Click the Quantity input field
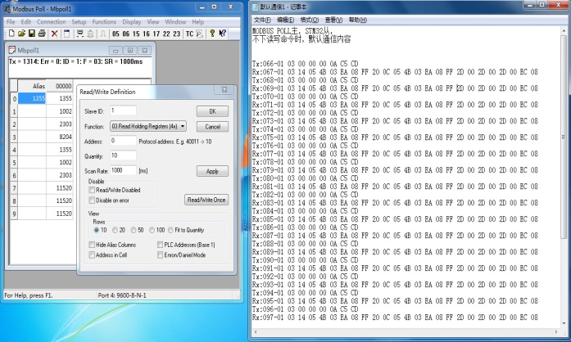571x342 pixels. 123,155
